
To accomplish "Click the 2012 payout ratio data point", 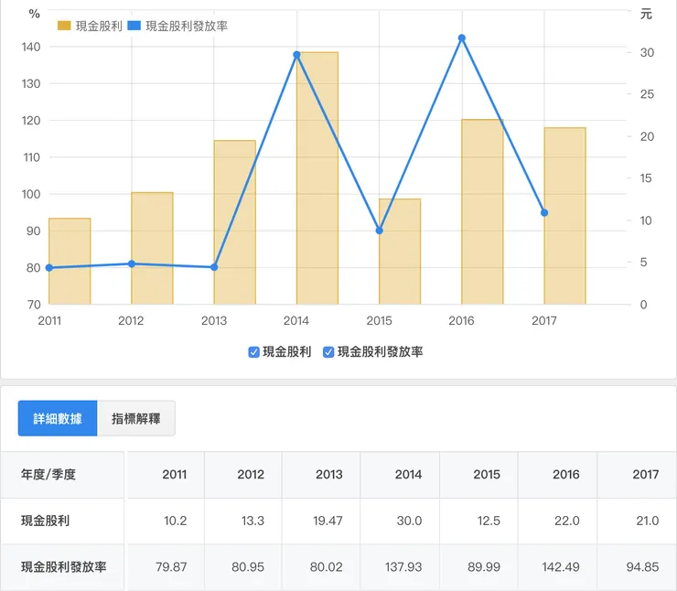I will click(x=132, y=263).
